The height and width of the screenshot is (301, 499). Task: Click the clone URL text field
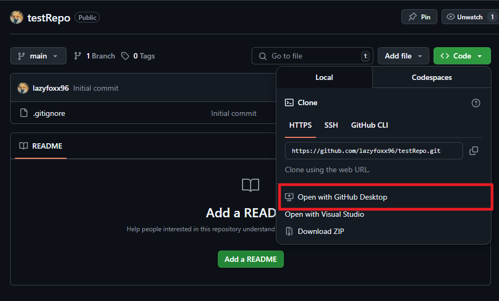tap(373, 151)
